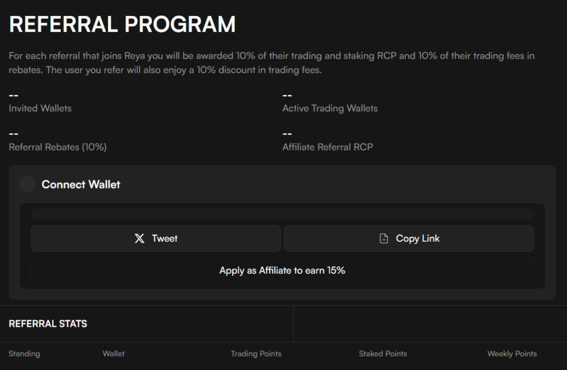Click the empty referral link field
The height and width of the screenshot is (370, 567).
(282, 215)
